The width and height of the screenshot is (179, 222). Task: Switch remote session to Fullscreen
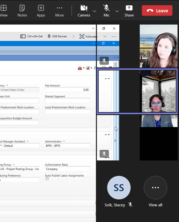click(88, 36)
